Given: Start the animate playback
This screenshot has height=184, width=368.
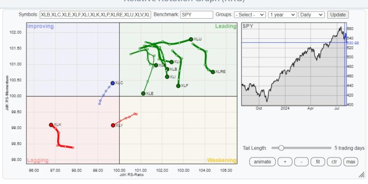Looking at the screenshot, I should pyautogui.click(x=262, y=162).
